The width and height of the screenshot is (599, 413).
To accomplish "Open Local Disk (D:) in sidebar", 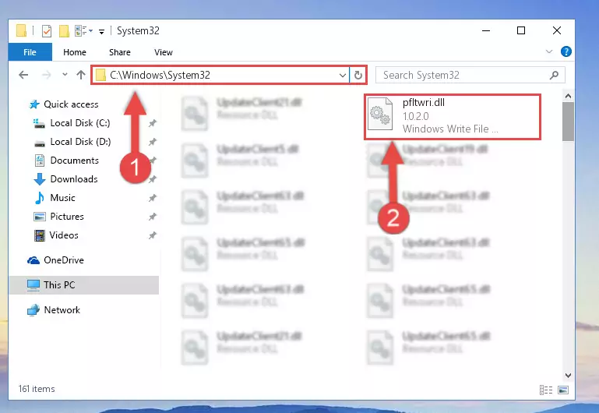I will tap(80, 142).
